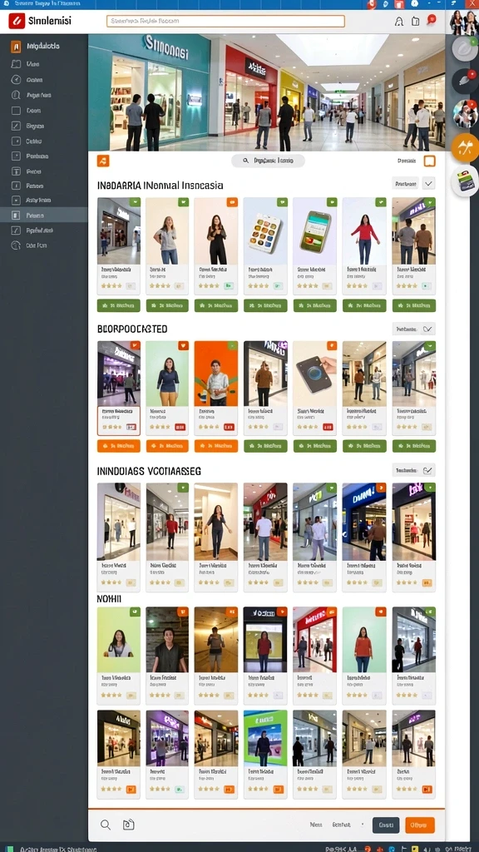This screenshot has height=852, width=479.
Task: Focus the orange-bordered search field in the header
Action: click(225, 21)
